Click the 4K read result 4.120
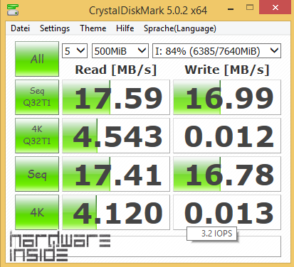Screen dimensions: 294x267 pos(116,212)
